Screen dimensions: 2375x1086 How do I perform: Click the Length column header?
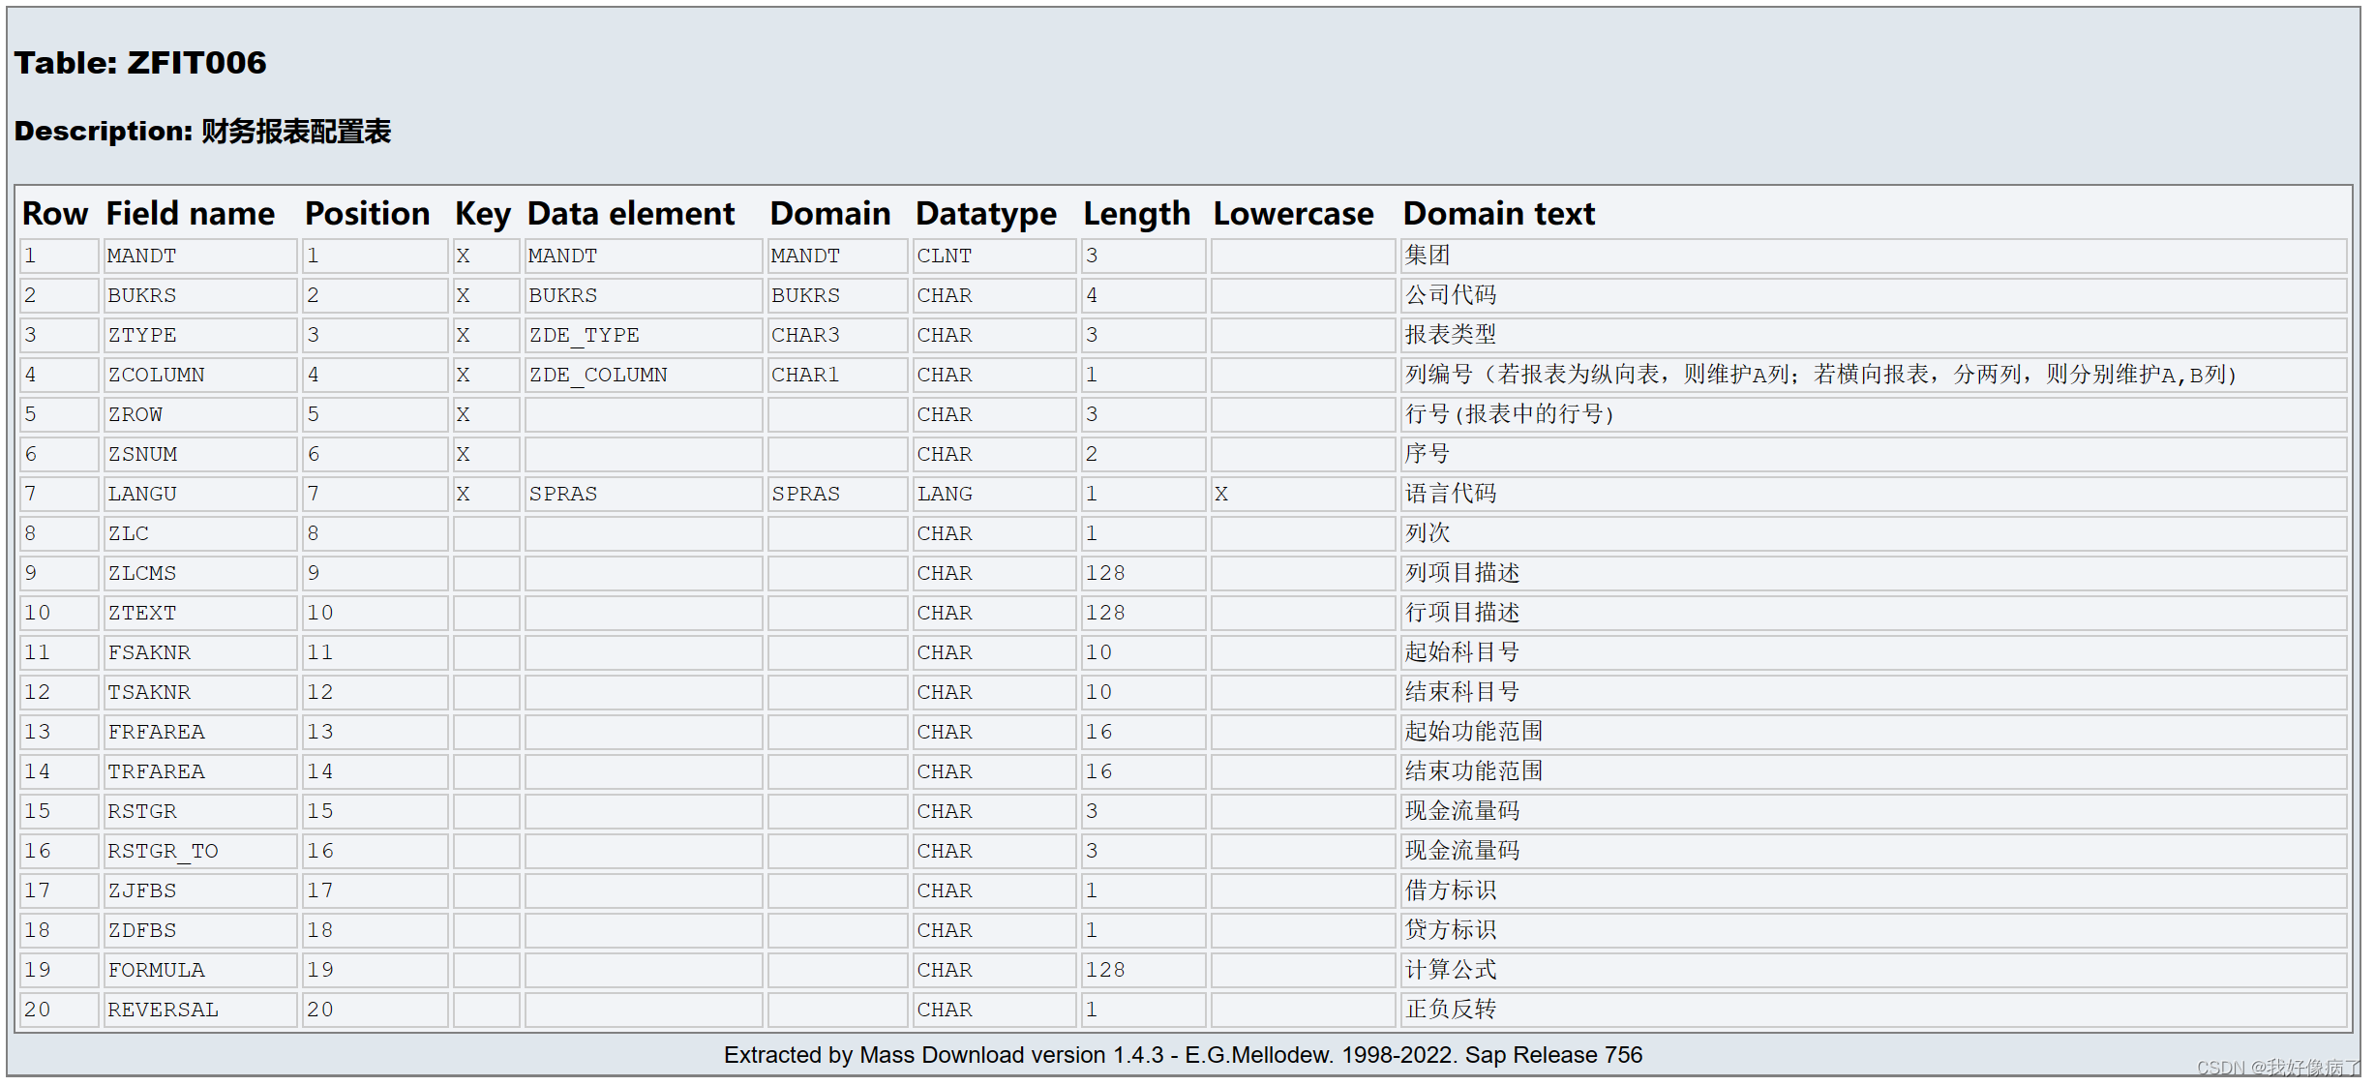[x=1137, y=214]
